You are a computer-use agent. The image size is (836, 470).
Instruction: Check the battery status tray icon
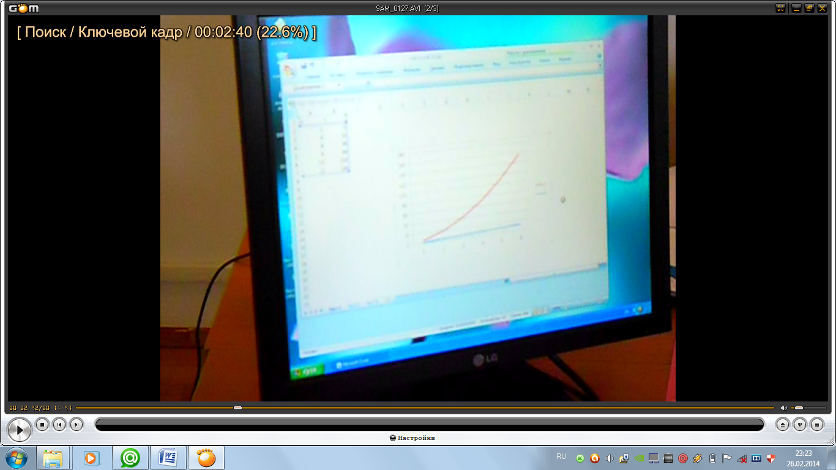[x=712, y=458]
